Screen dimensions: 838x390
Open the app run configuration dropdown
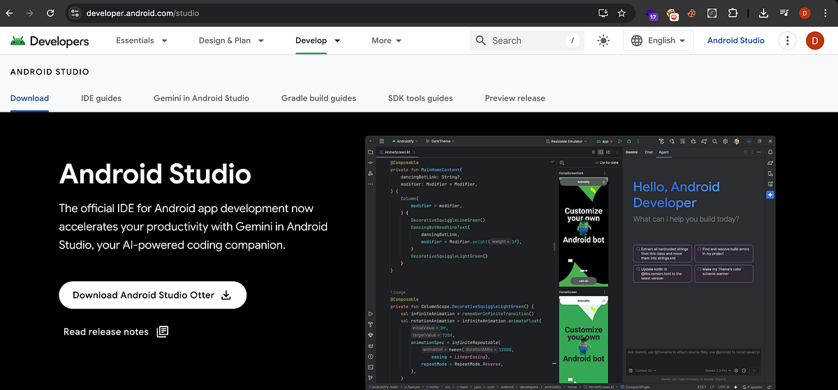pos(605,141)
